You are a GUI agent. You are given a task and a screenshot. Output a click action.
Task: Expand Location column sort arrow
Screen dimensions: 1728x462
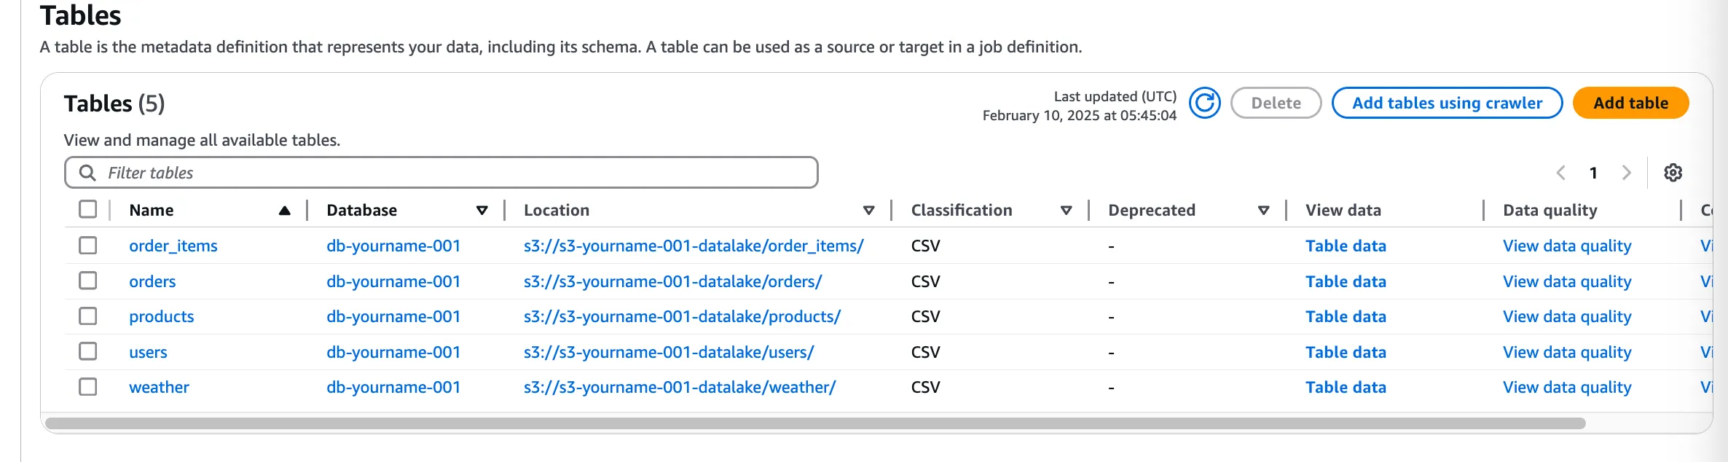point(868,211)
